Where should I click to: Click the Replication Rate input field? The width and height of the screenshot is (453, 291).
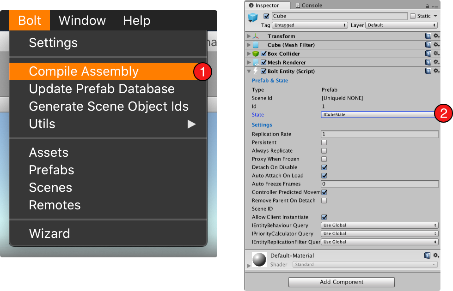click(x=380, y=134)
